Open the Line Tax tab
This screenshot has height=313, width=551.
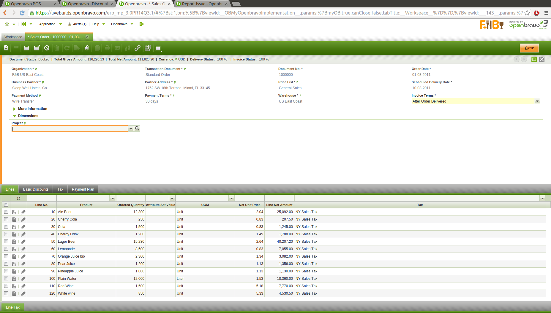[13, 307]
